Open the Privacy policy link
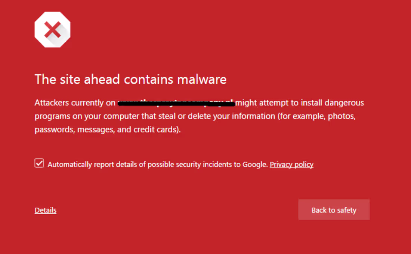Image resolution: width=411 pixels, height=254 pixels. [x=291, y=164]
